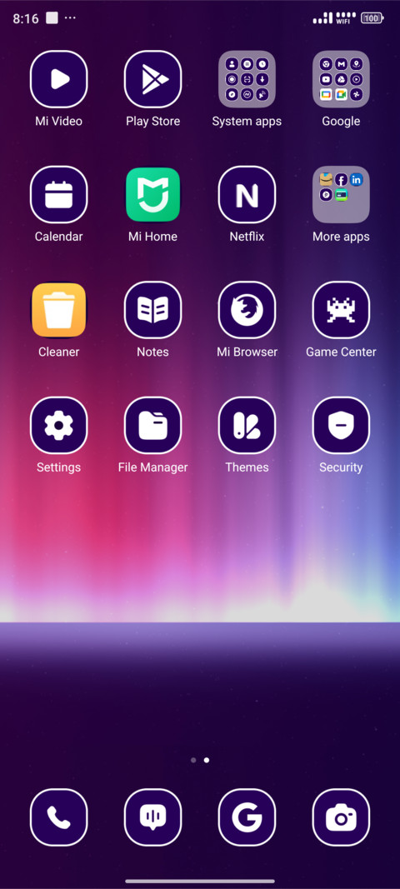Open the Camera from the dock

pos(341,817)
